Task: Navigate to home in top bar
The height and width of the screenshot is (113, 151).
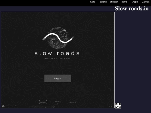Action: click(124, 2)
